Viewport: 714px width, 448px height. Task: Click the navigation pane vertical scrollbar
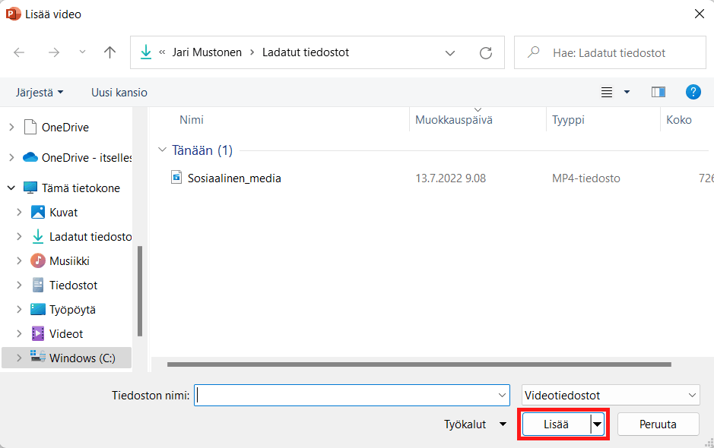click(140, 291)
